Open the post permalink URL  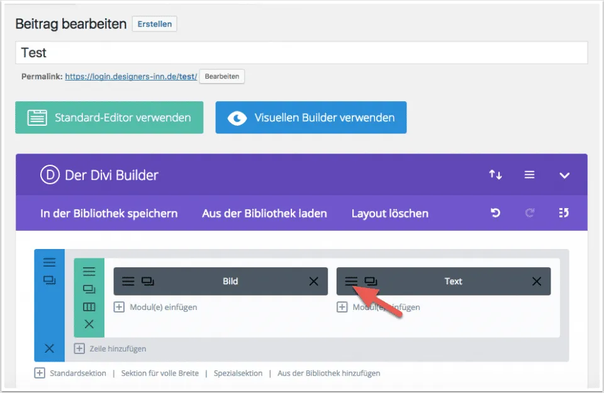[x=131, y=76]
